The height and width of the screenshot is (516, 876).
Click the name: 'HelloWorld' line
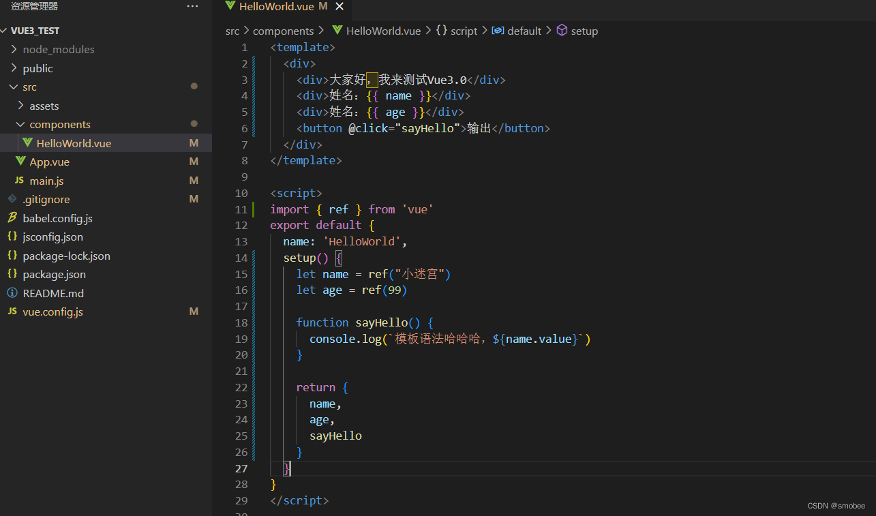coord(345,241)
